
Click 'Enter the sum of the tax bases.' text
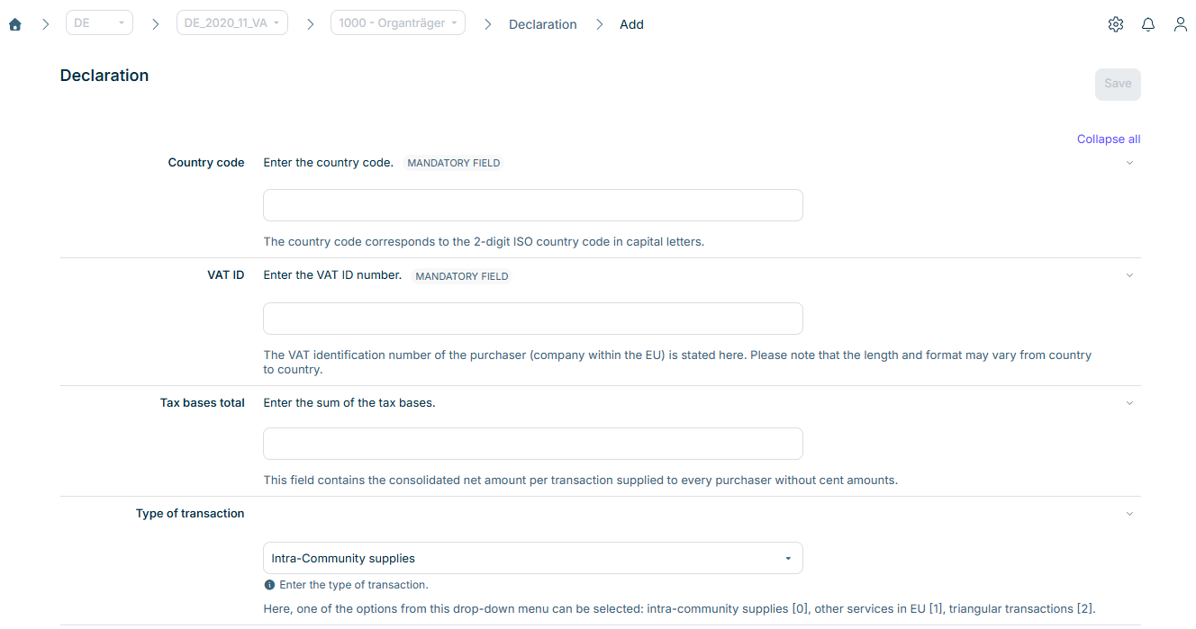pyautogui.click(x=349, y=403)
